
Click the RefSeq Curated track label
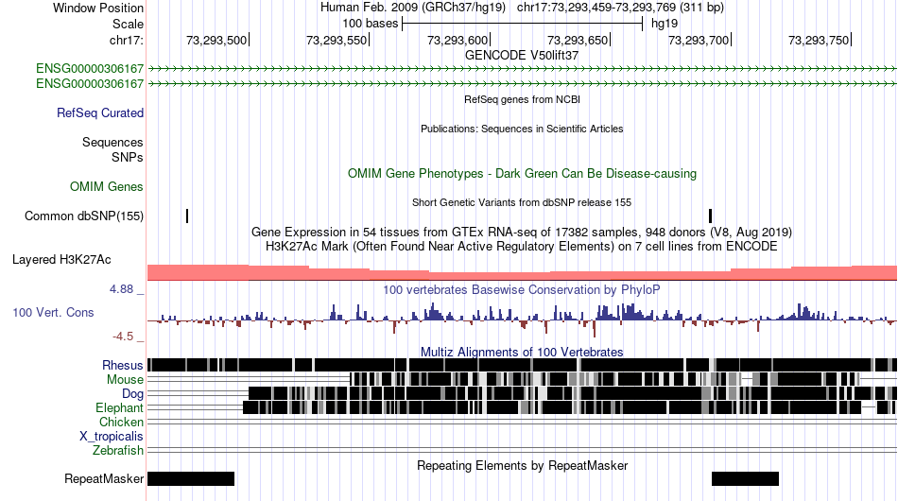(x=100, y=112)
